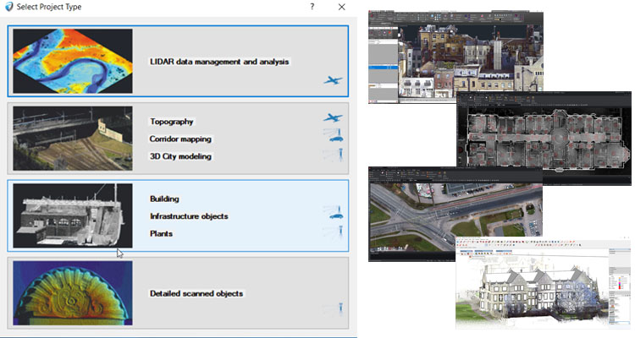This screenshot has height=338, width=635.
Task: Click the airplane icon beside Topography
Action: tap(334, 119)
